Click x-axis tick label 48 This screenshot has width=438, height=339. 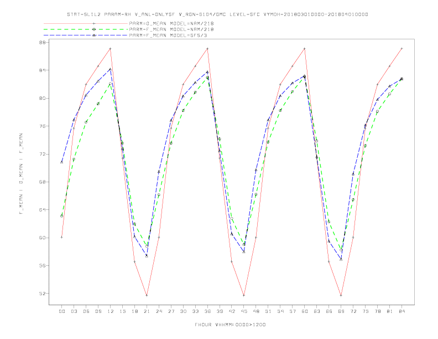click(256, 311)
